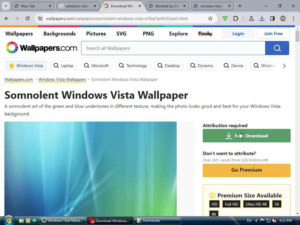
Task: Reload the current page
Action: 28,18
